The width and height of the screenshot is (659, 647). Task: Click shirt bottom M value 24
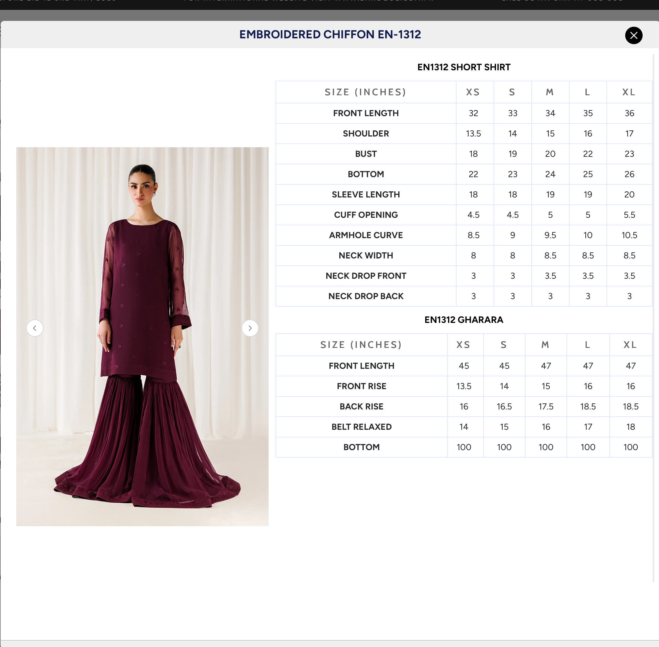[550, 174]
